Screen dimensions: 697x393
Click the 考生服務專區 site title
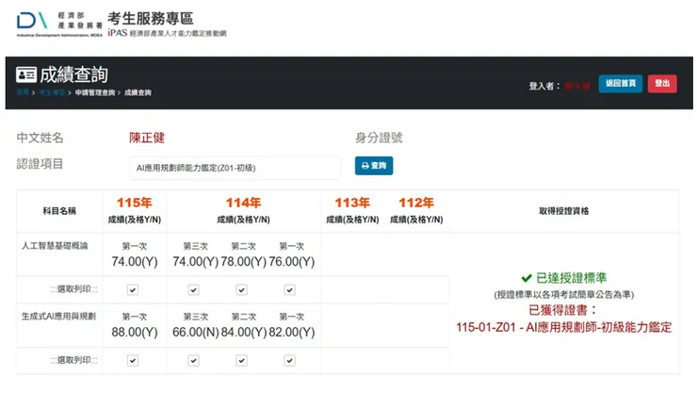[x=151, y=18]
